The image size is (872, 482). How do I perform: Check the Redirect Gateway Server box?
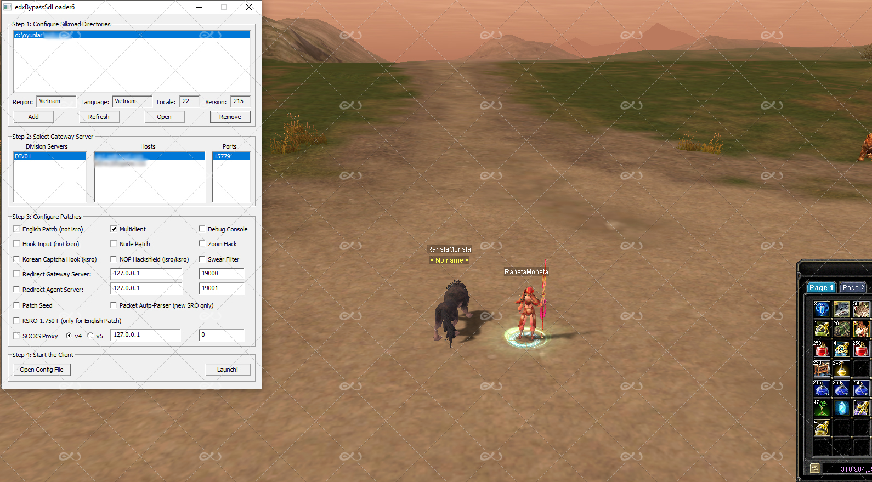pyautogui.click(x=16, y=274)
